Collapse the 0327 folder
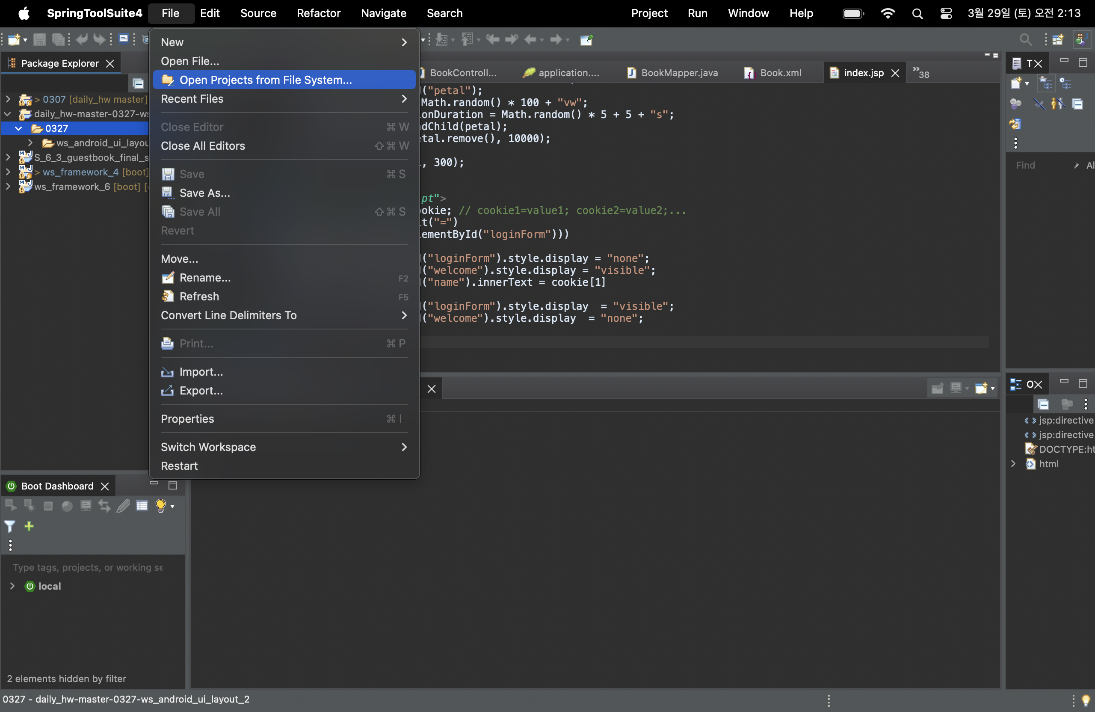 coord(18,128)
